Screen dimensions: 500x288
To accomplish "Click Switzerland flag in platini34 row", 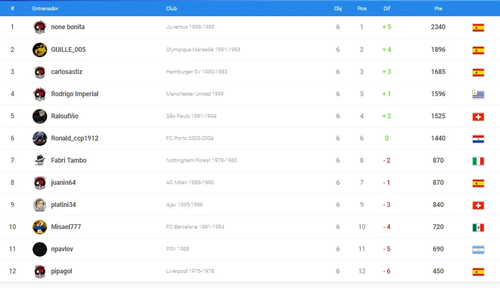I will pos(478,205).
